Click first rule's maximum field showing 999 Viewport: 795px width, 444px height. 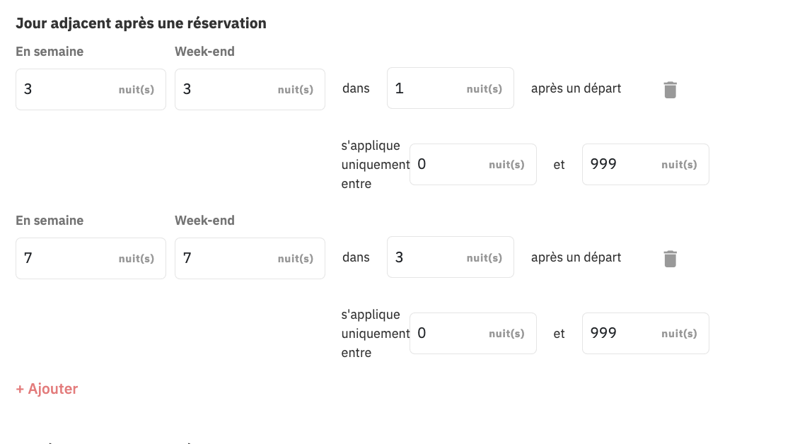(646, 164)
